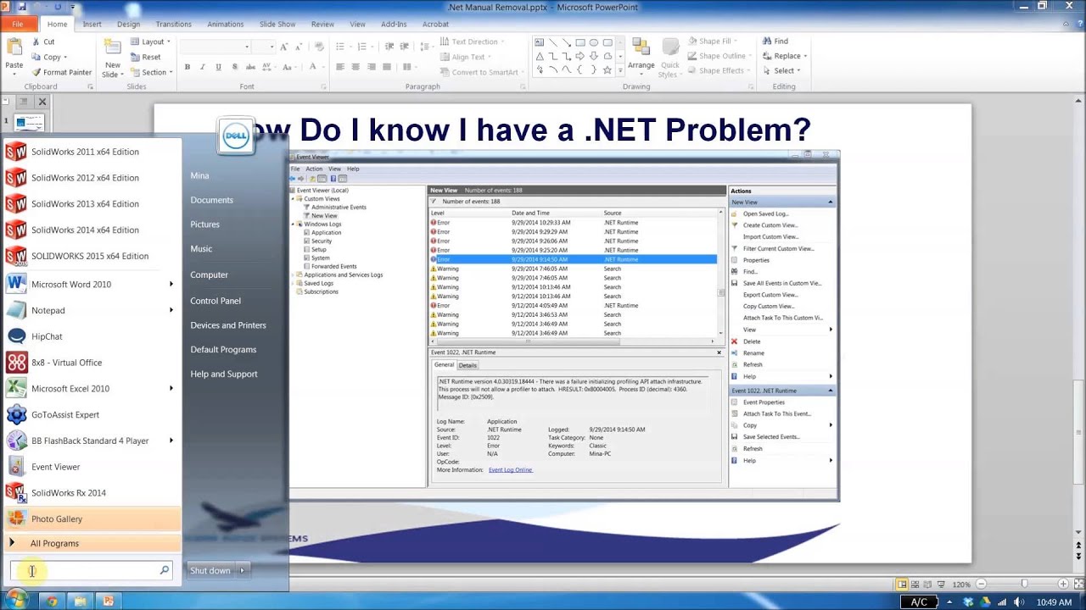Expand Microsoft Word 2010 jump list arrow
Image resolution: width=1086 pixels, height=610 pixels.
(x=171, y=285)
